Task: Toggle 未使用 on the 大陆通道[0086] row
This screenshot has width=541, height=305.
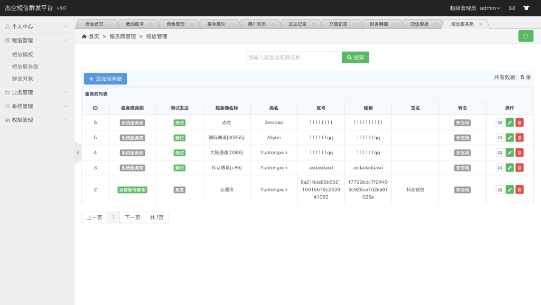Action: 462,154
